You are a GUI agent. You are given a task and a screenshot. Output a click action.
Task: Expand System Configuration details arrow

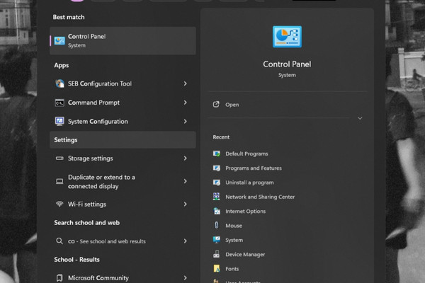coord(185,121)
